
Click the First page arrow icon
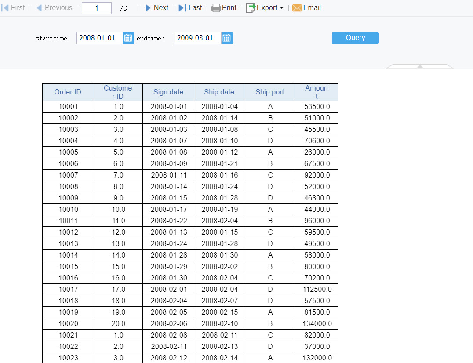pos(5,8)
